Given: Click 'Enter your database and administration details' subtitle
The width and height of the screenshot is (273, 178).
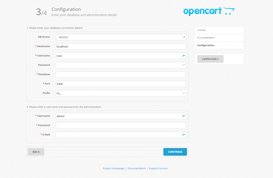Looking at the screenshot, I should click(84, 15).
